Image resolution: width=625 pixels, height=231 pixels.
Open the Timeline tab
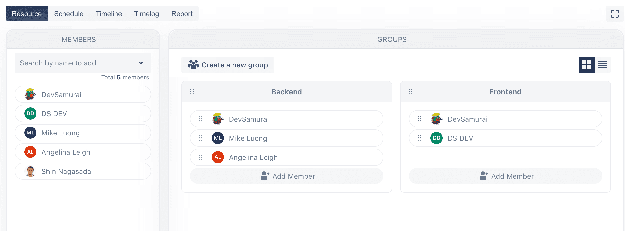pos(109,13)
